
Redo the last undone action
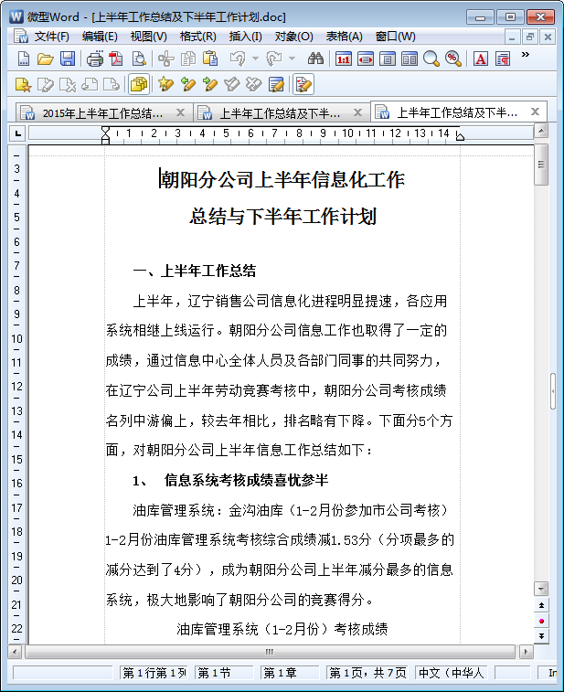274,59
